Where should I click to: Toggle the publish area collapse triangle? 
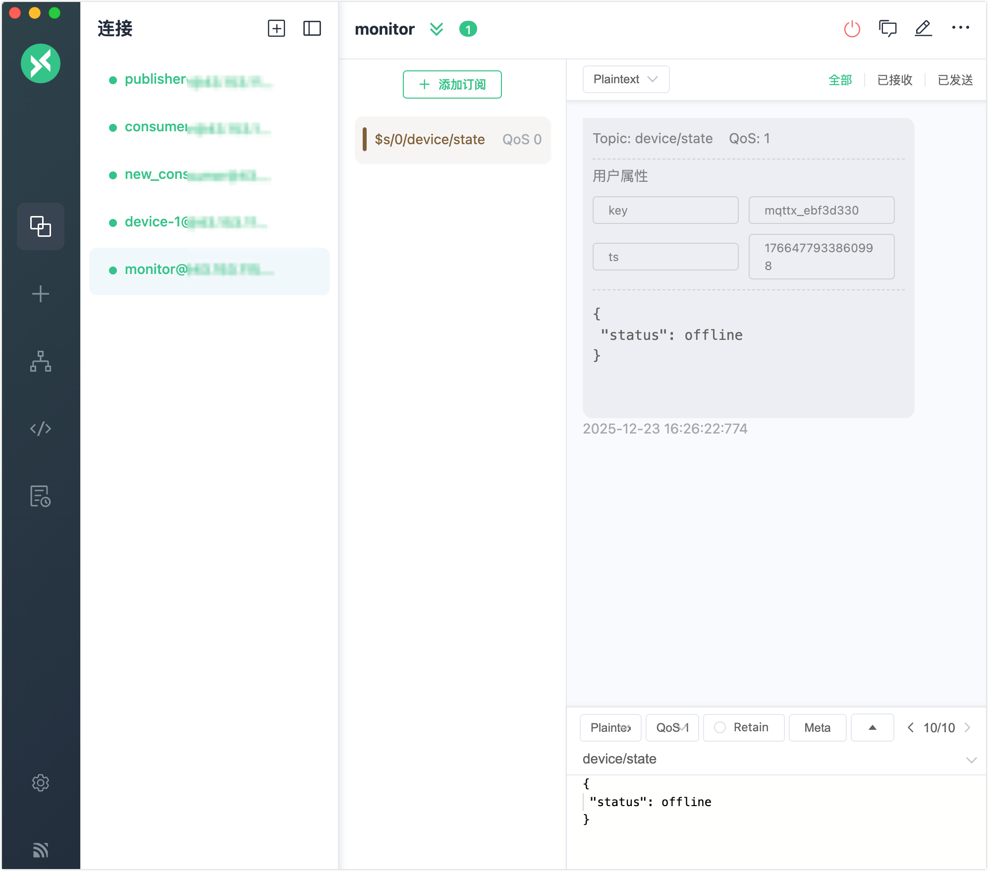[x=873, y=727]
